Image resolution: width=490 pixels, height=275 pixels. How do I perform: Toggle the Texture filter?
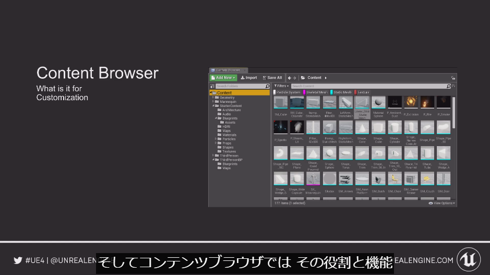(x=362, y=92)
